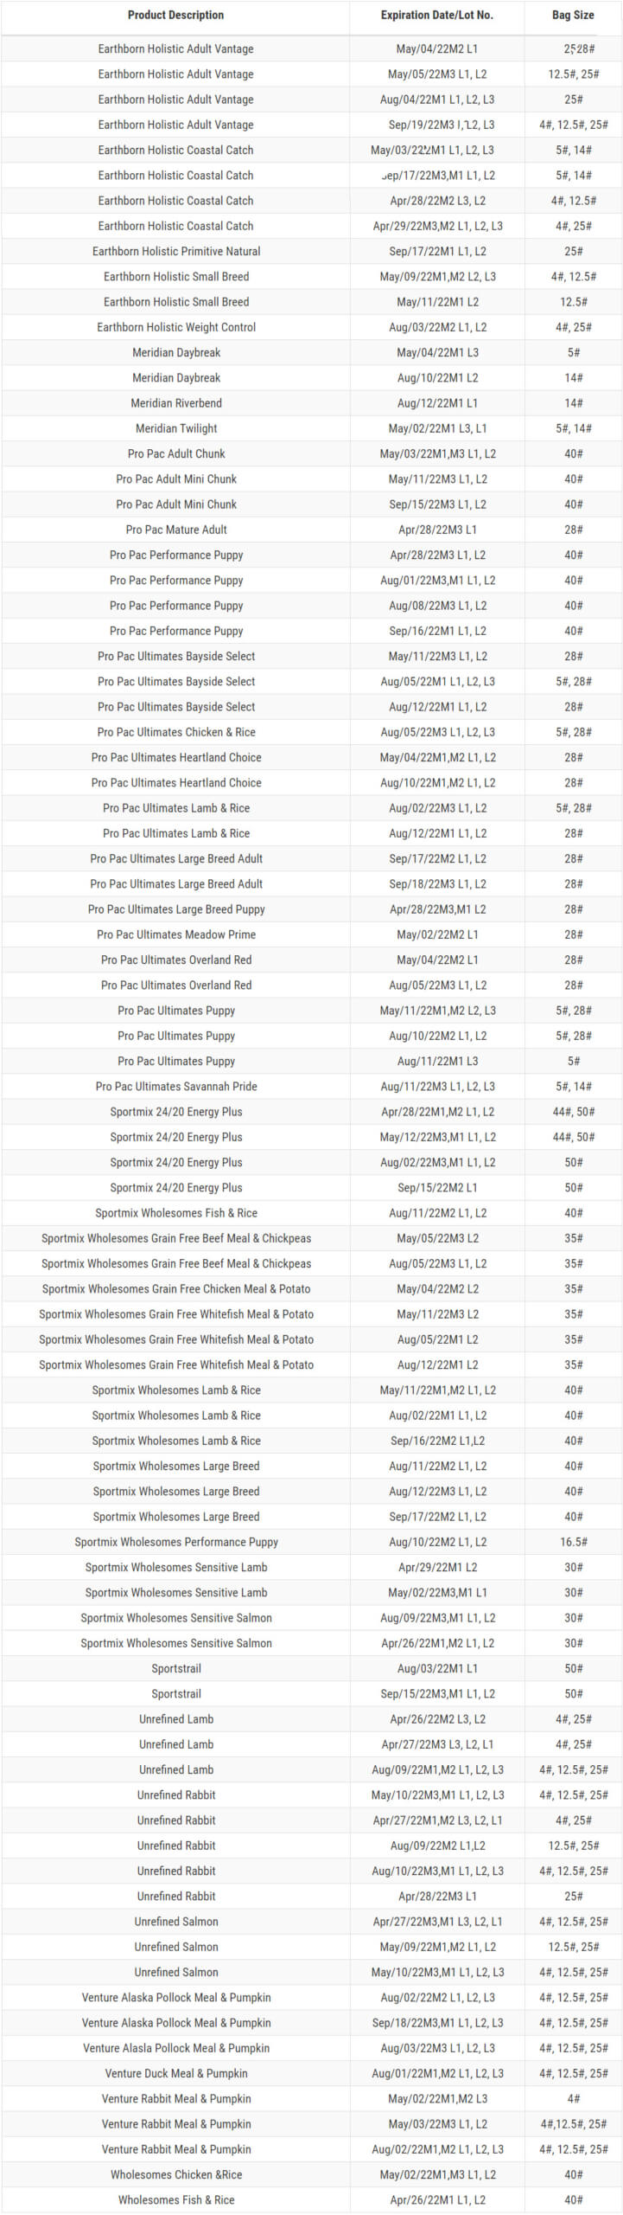Click the Earthborn Holistic Weight Control cell

pyautogui.click(x=176, y=327)
